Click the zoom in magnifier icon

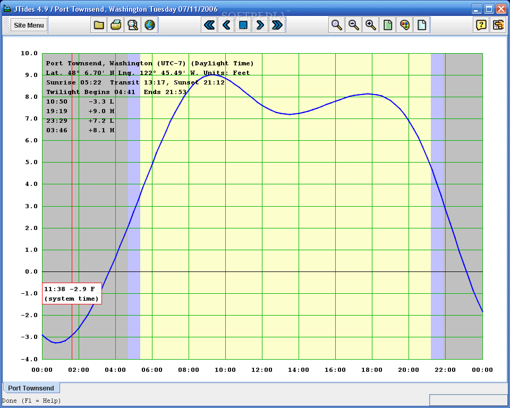tap(370, 25)
